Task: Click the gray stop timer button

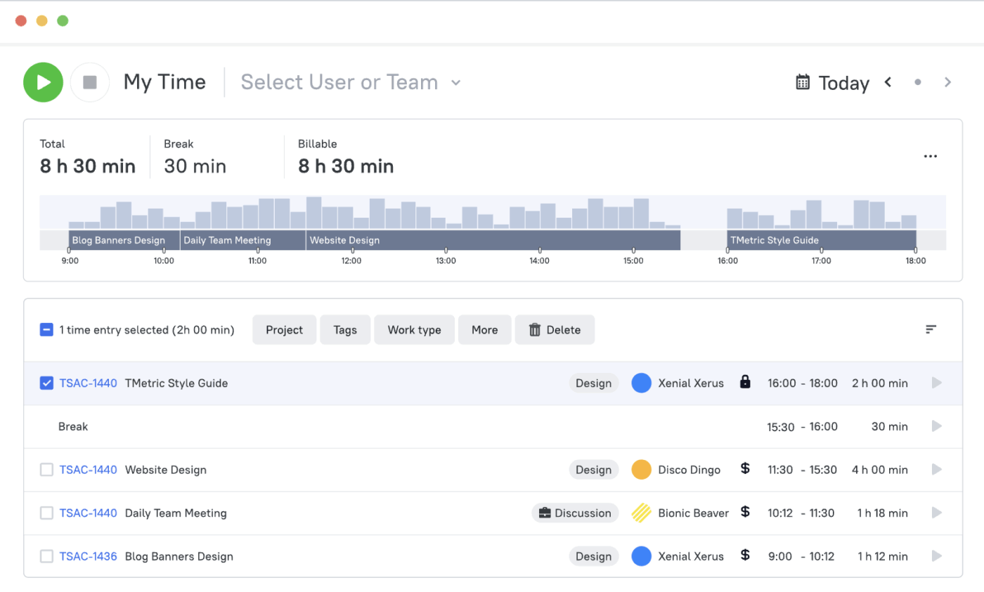Action: (90, 82)
